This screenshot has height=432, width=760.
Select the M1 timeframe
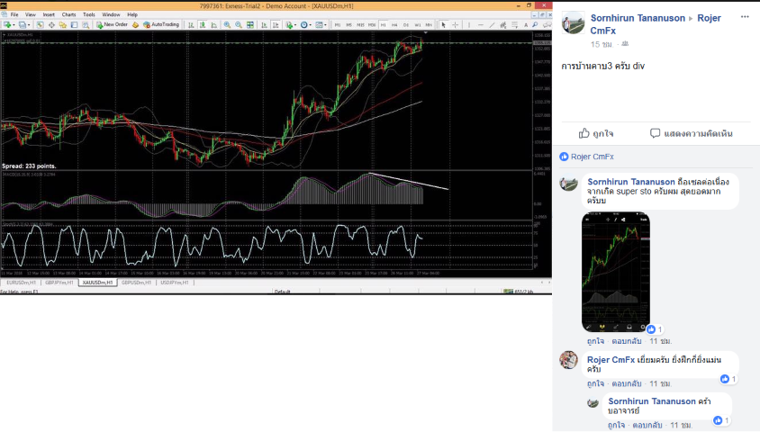(x=338, y=24)
